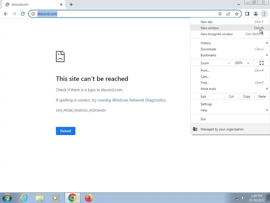The width and height of the screenshot is (270, 203).
Task: Open File Explorer from taskbar
Action: point(40,198)
